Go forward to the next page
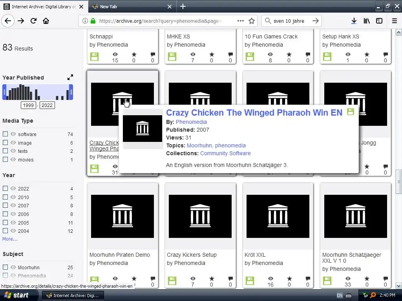Viewport: 402px width, 301px height. click(x=21, y=21)
